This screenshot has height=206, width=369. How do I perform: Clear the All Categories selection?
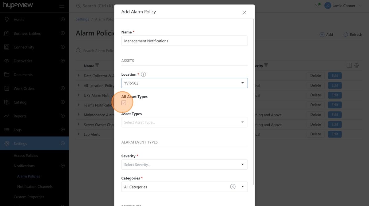233,187
